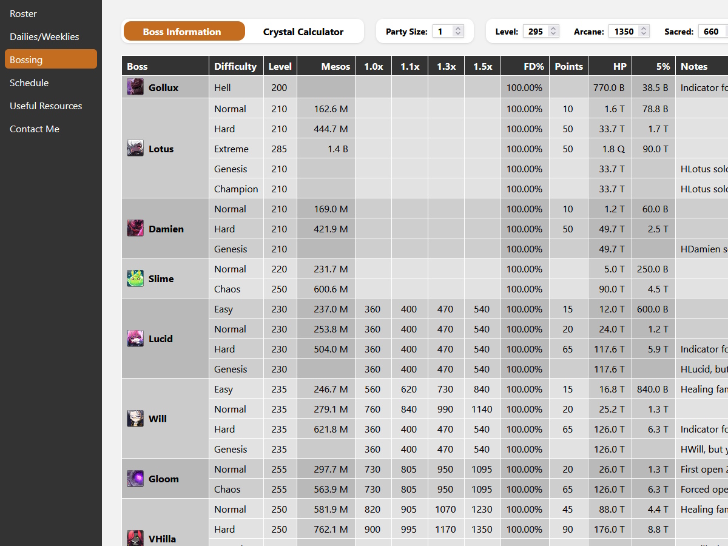The width and height of the screenshot is (728, 546).
Task: Click the Mesos column header
Action: [335, 66]
